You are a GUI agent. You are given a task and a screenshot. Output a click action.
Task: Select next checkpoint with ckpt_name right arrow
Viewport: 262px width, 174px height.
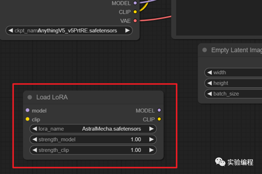pos(128,30)
